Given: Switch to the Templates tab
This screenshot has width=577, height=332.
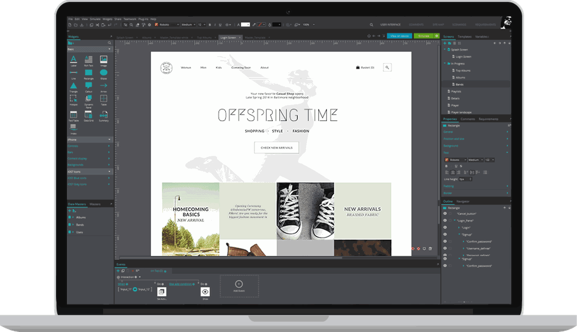Looking at the screenshot, I should pos(464,37).
